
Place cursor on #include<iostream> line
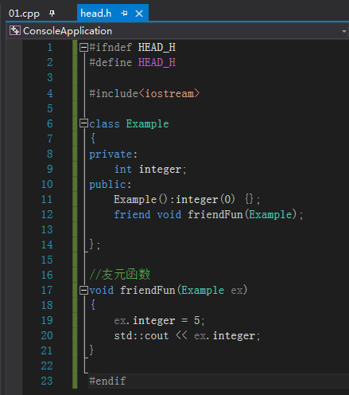tap(144, 93)
